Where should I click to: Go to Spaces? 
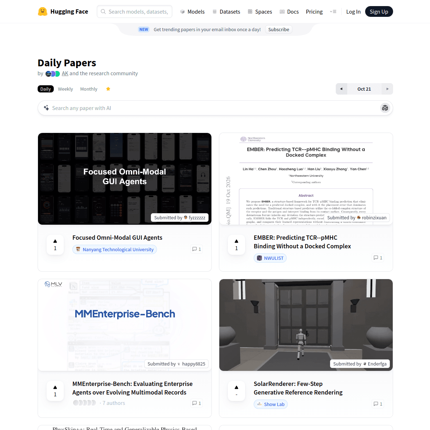click(x=260, y=11)
